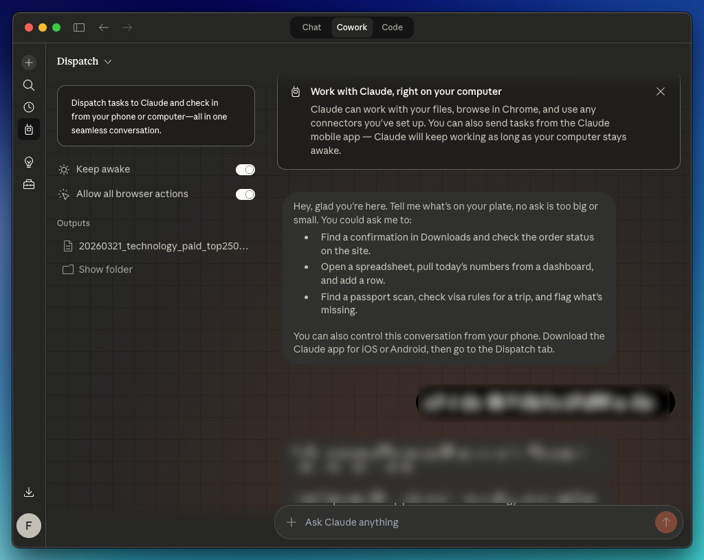Select the Dispatch walkie-talkie icon in sidebar
Screen dimensions: 704x560
[29, 130]
